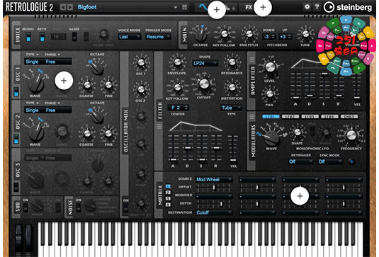This screenshot has width=379, height=257.
Task: Switch to Matrix page 4
Action: [168, 205]
